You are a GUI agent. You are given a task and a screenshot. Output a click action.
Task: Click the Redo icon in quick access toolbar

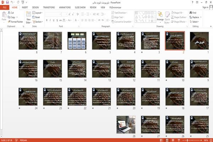[18, 2]
